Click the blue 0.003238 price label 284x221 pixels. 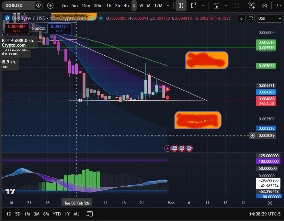(266, 128)
